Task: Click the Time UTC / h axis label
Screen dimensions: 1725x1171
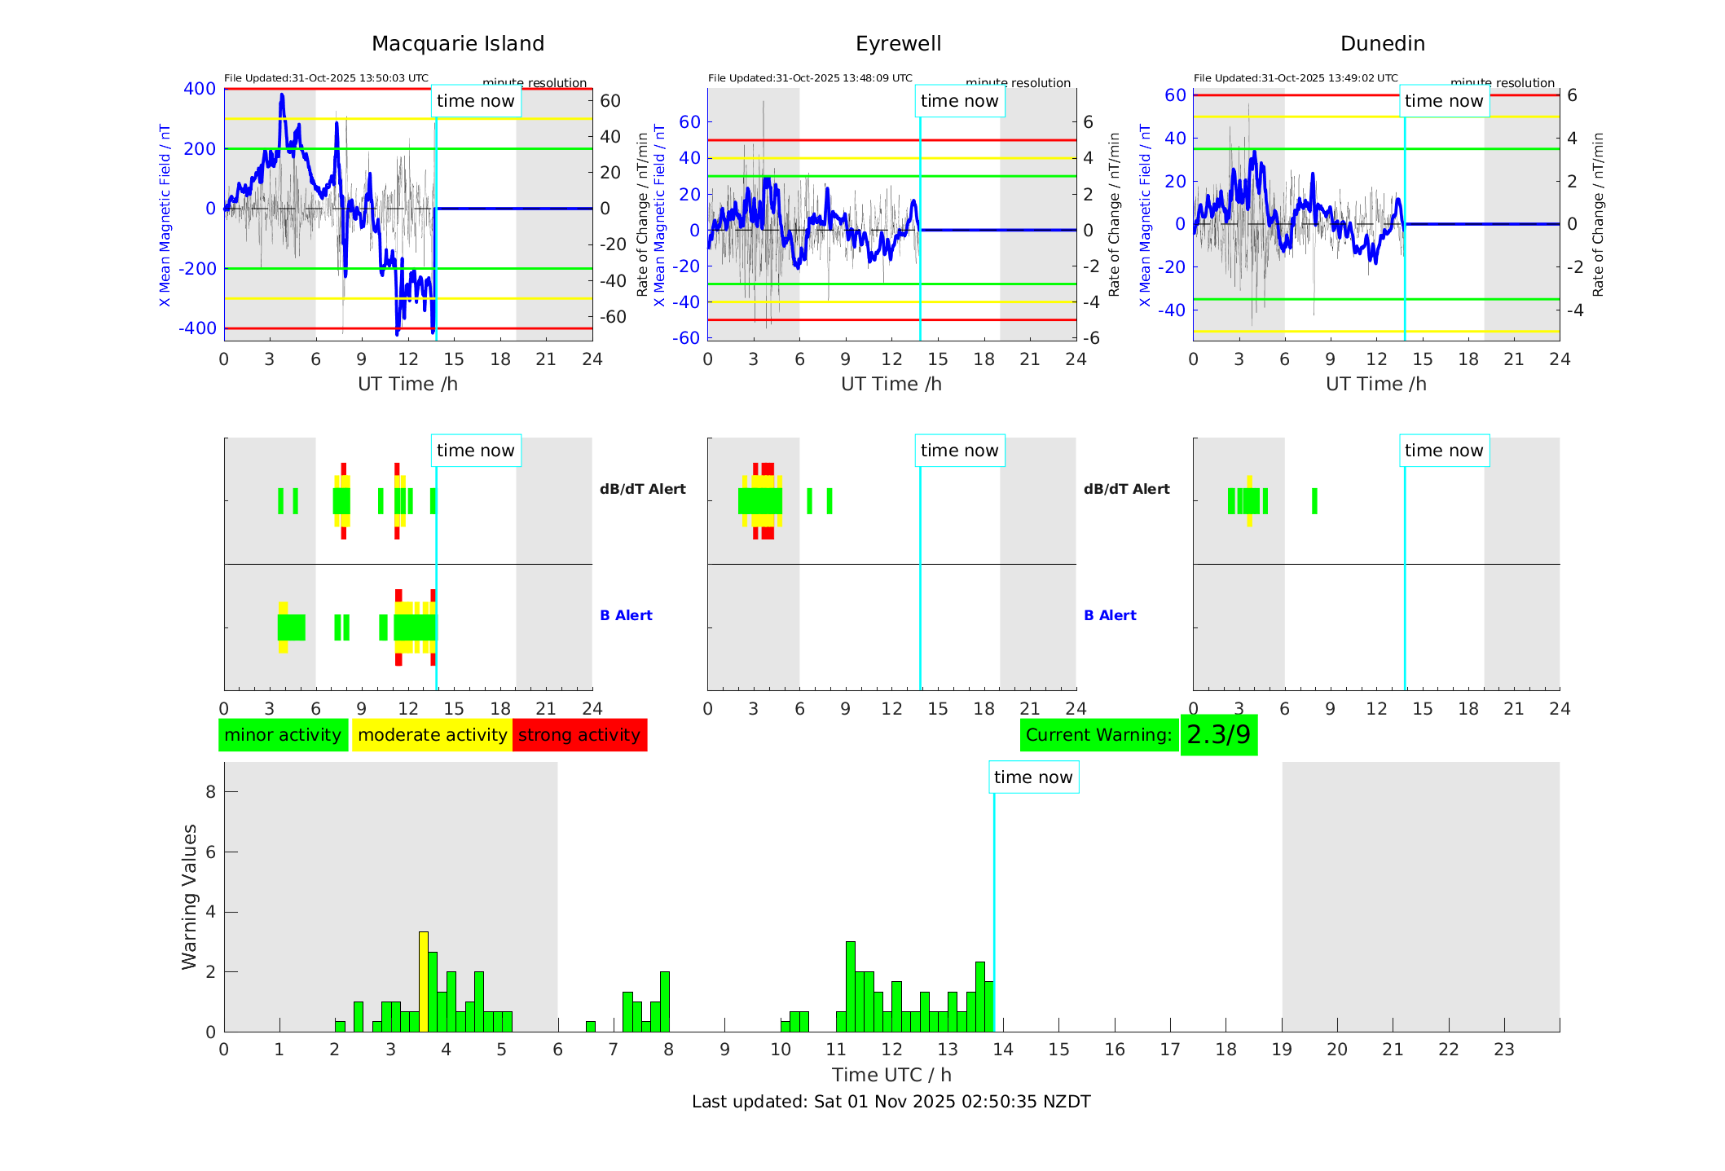Action: coord(891,1075)
